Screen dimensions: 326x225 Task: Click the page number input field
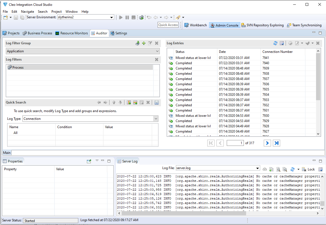(x=235, y=143)
